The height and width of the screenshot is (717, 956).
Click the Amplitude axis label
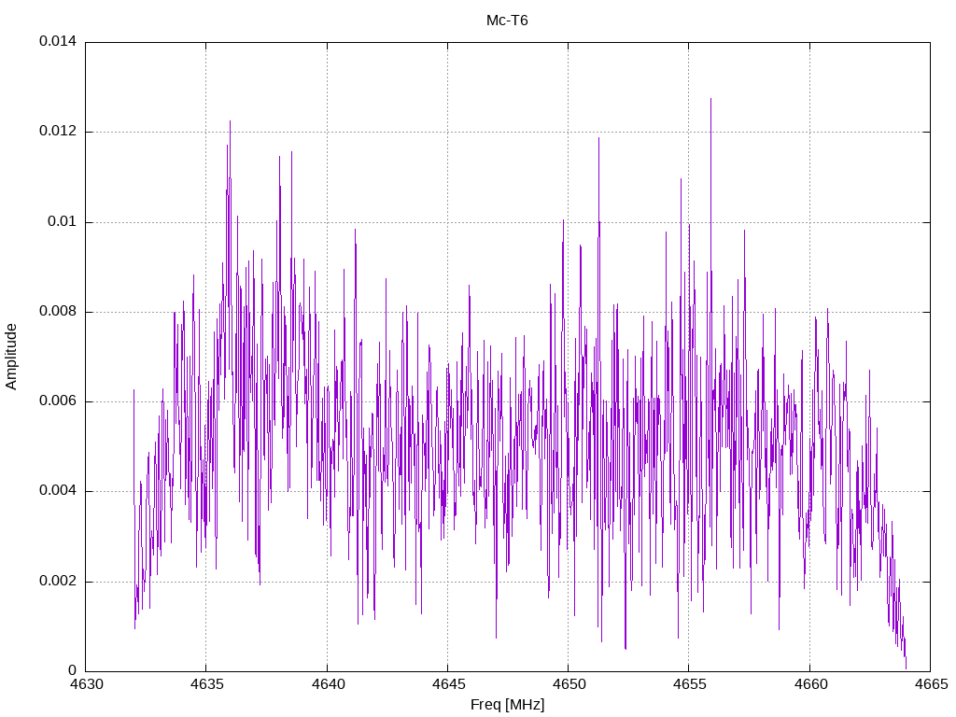pos(11,357)
